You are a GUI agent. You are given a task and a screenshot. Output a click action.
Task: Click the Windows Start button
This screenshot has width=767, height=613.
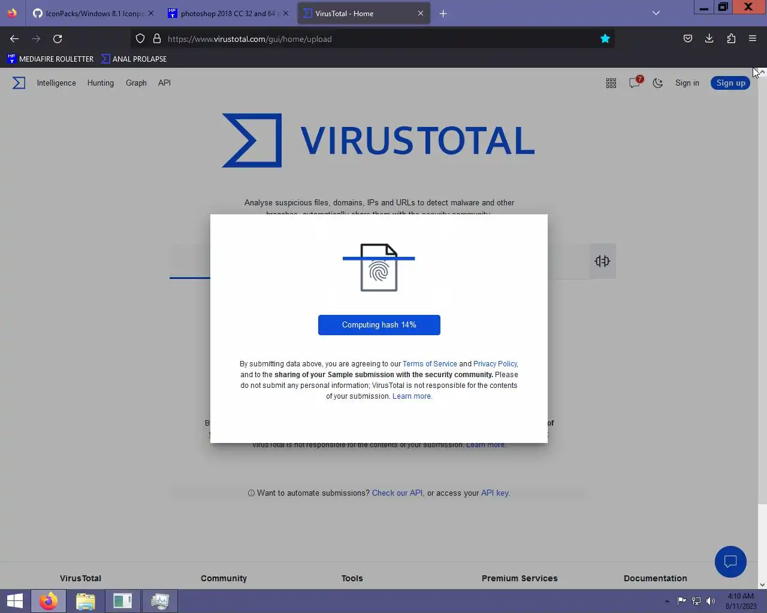[14, 601]
